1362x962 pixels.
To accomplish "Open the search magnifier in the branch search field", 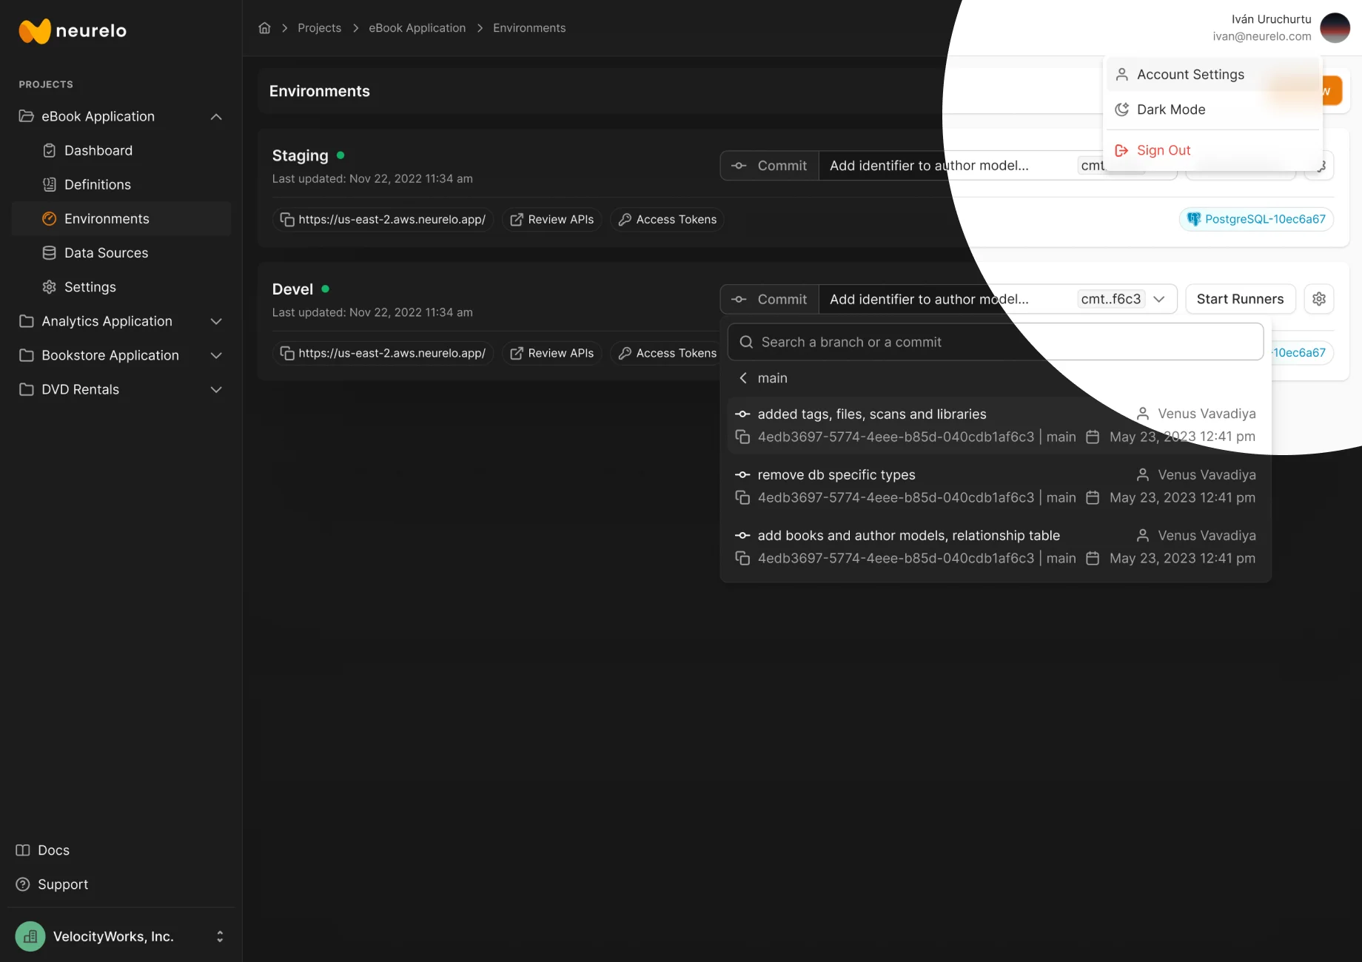I will click(x=746, y=341).
